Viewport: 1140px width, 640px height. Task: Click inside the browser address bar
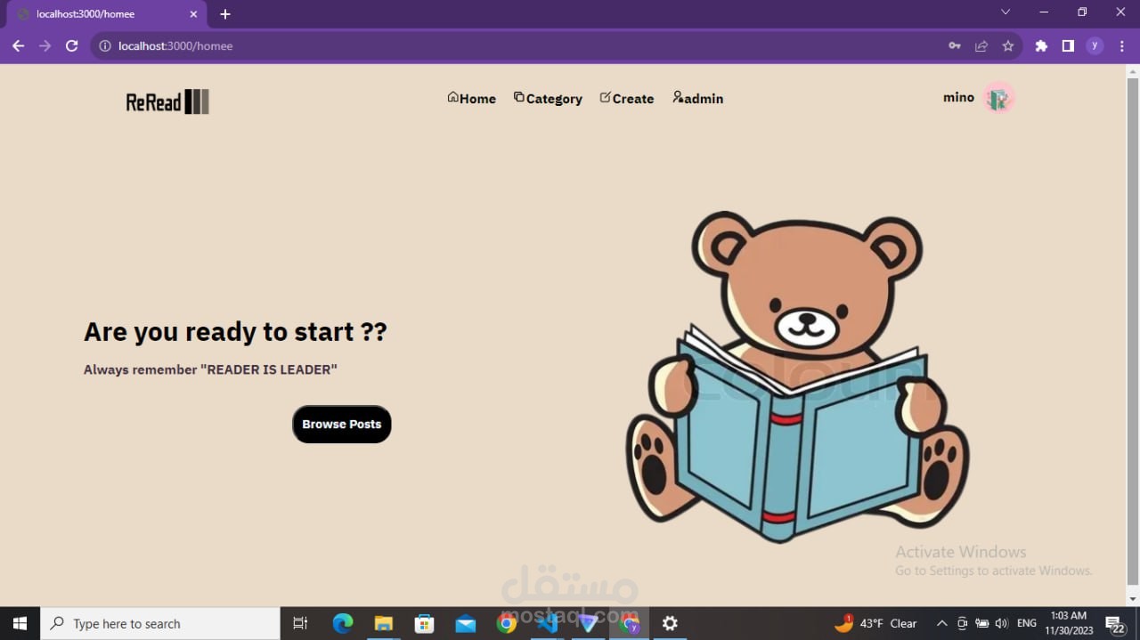[356, 45]
